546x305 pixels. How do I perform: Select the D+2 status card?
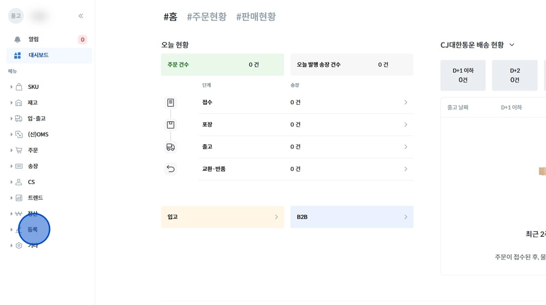tap(514, 76)
